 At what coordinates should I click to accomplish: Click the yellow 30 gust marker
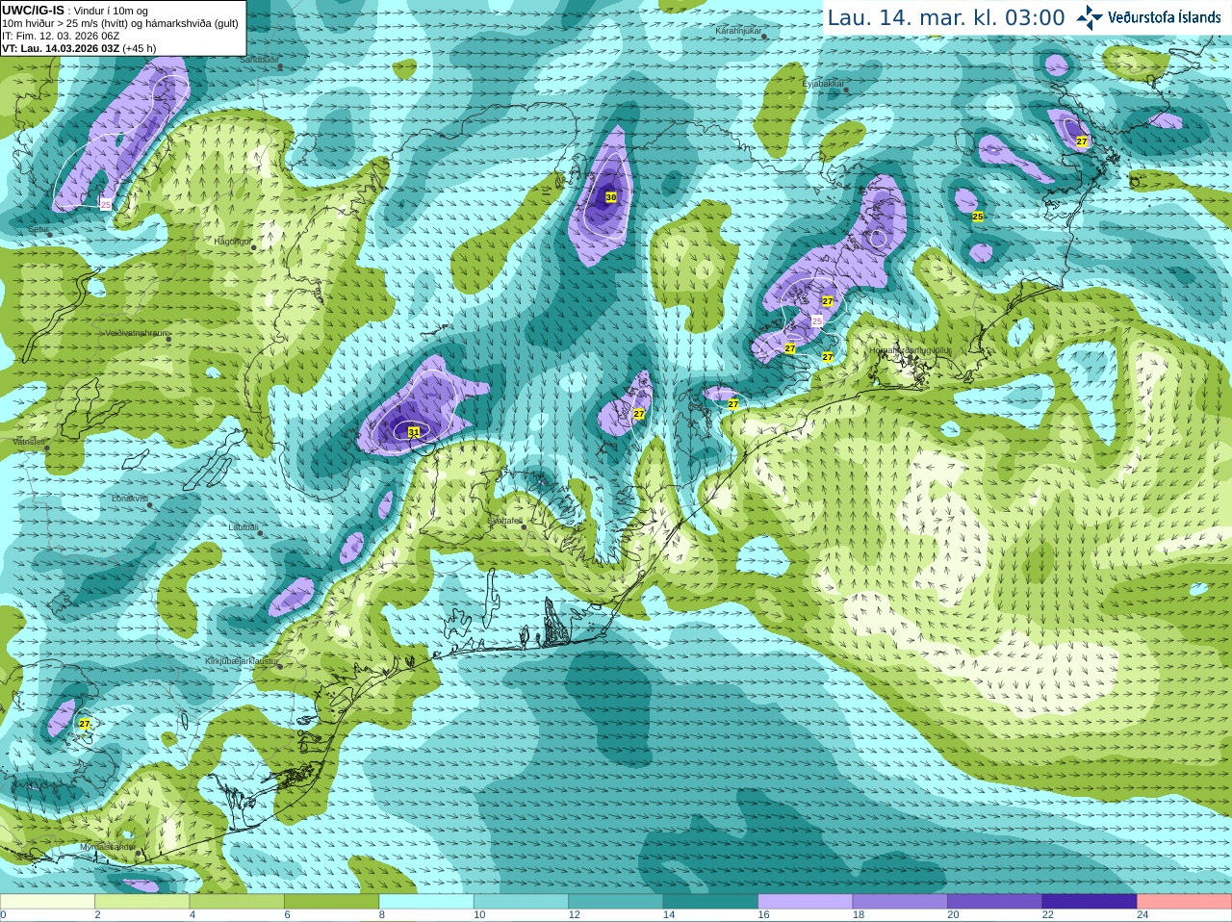coord(610,197)
